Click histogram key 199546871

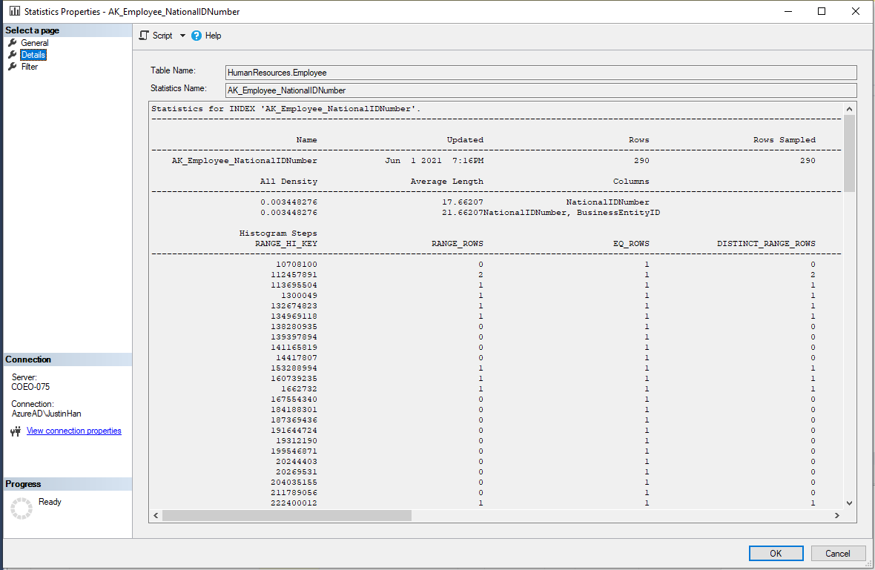click(294, 451)
